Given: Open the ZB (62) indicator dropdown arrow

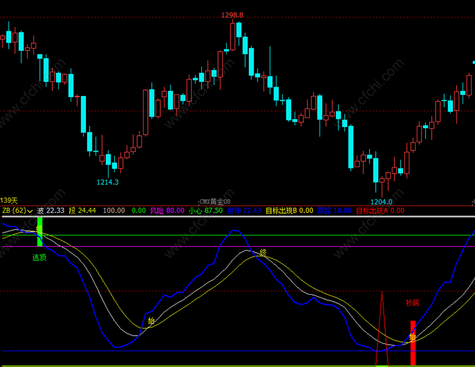Looking at the screenshot, I should tap(30, 211).
